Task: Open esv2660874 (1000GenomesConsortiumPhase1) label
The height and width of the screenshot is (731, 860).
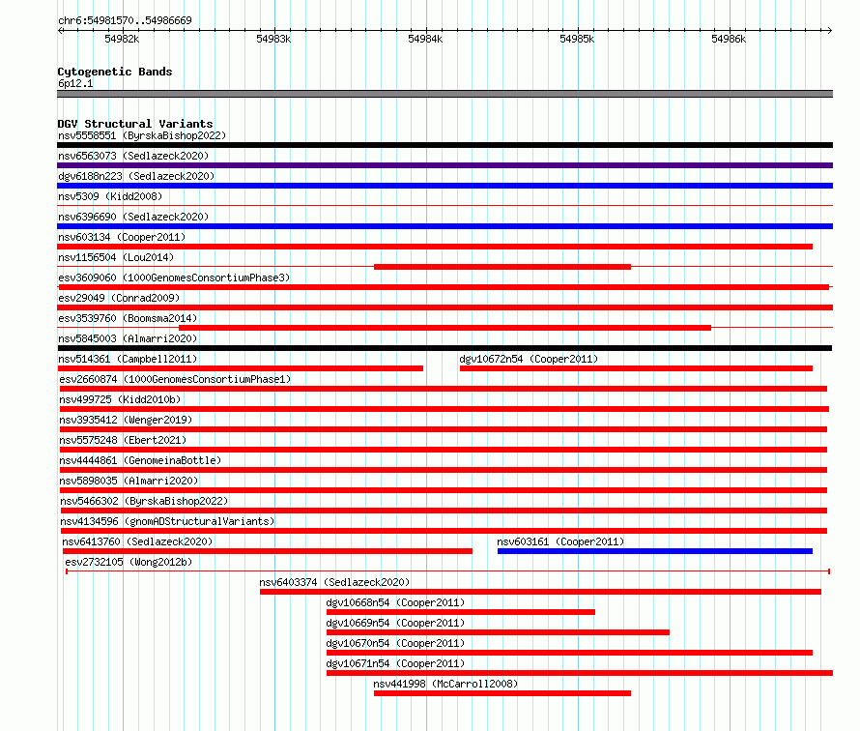Action: click(x=175, y=379)
